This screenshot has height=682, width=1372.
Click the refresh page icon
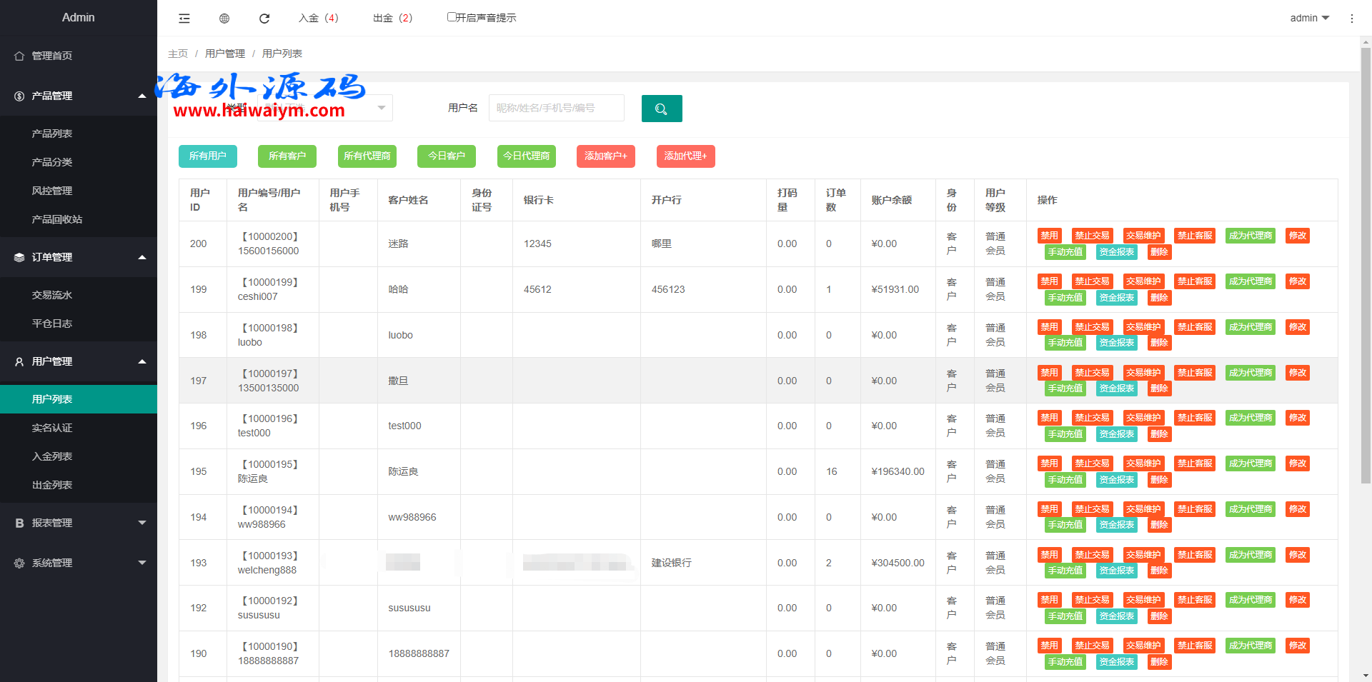pos(264,19)
